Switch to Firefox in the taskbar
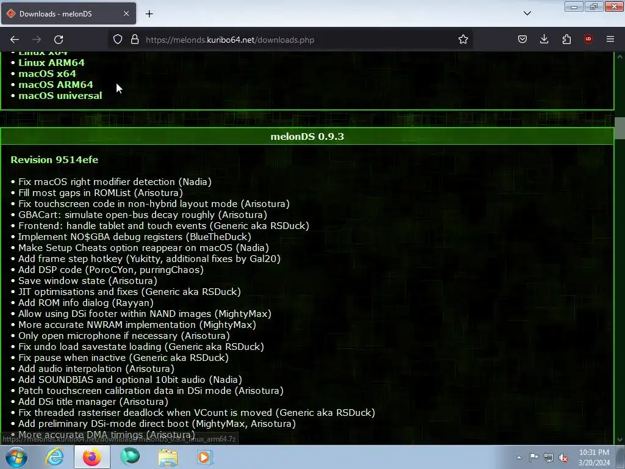Screen dimensions: 625x469 click(x=92, y=457)
